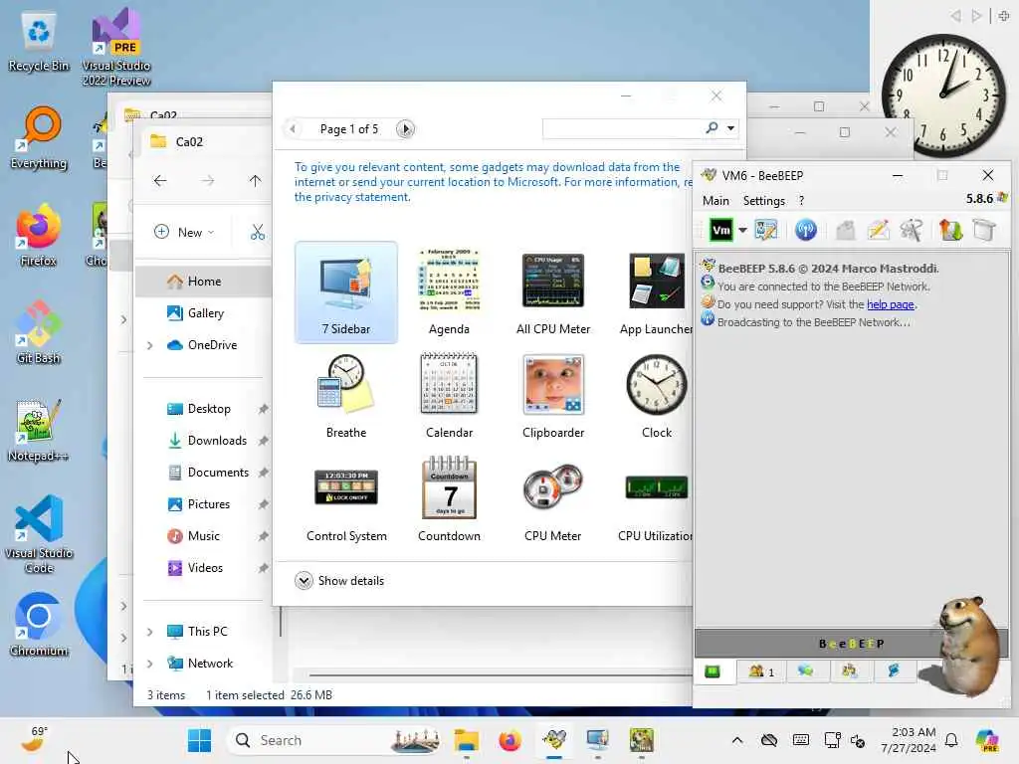Click the greyed-out envelope icon in BeeBEEP toolbar
The image size is (1019, 764).
(x=846, y=230)
